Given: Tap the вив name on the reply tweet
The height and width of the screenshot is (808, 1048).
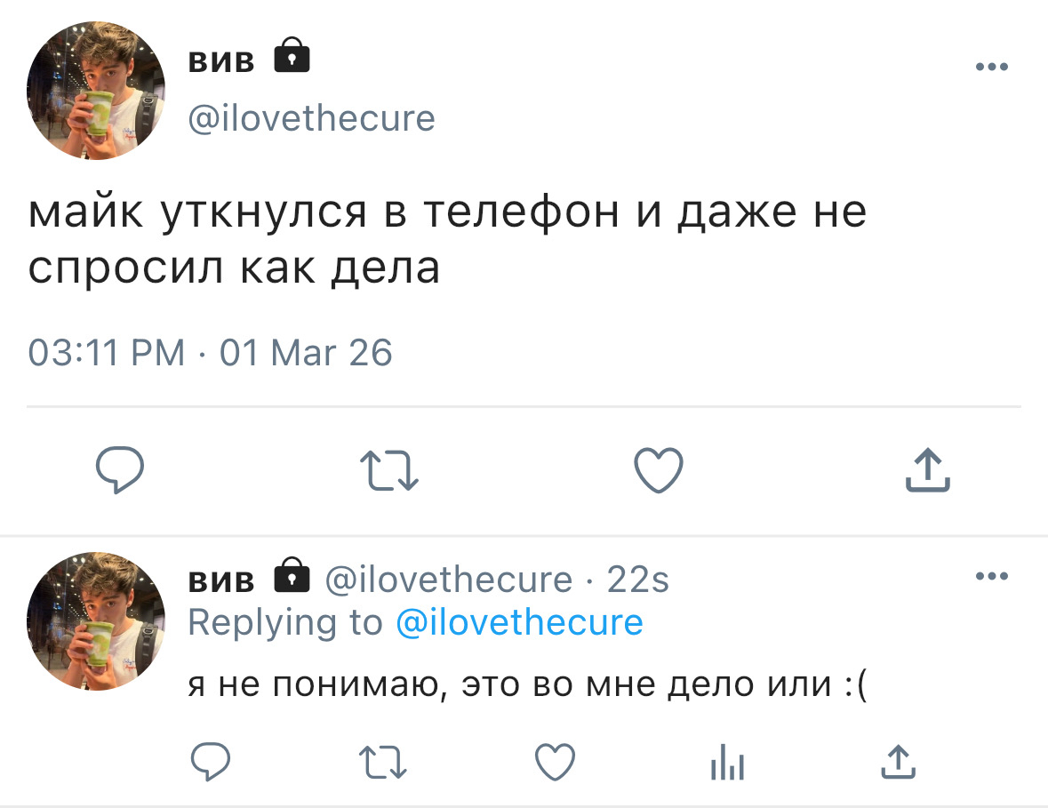Looking at the screenshot, I should click(221, 580).
